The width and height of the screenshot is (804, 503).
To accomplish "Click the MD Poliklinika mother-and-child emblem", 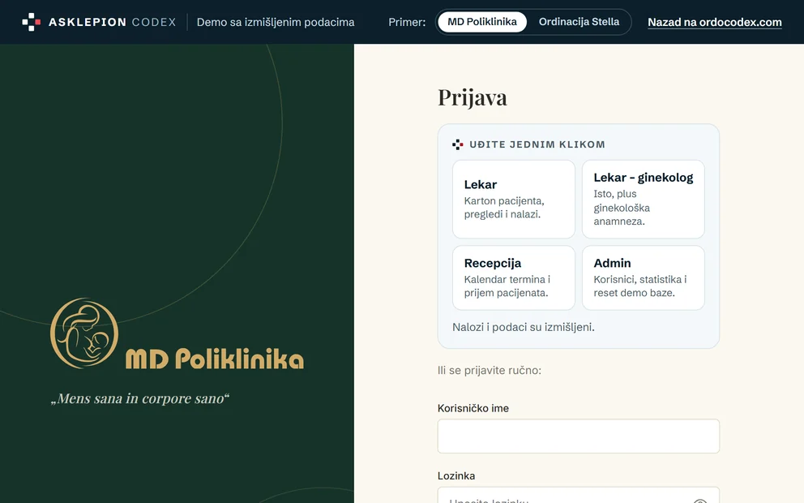I will tap(84, 333).
